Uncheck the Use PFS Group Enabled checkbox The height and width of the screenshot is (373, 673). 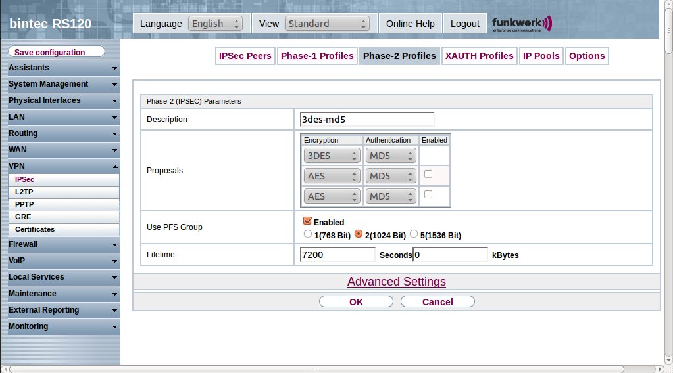[x=307, y=221]
